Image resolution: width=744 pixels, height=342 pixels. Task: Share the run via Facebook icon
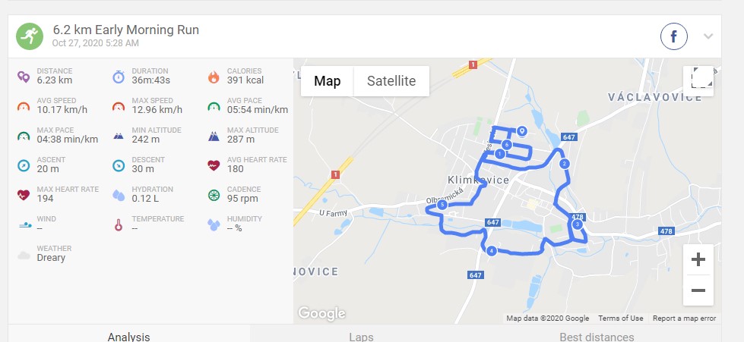click(x=673, y=36)
